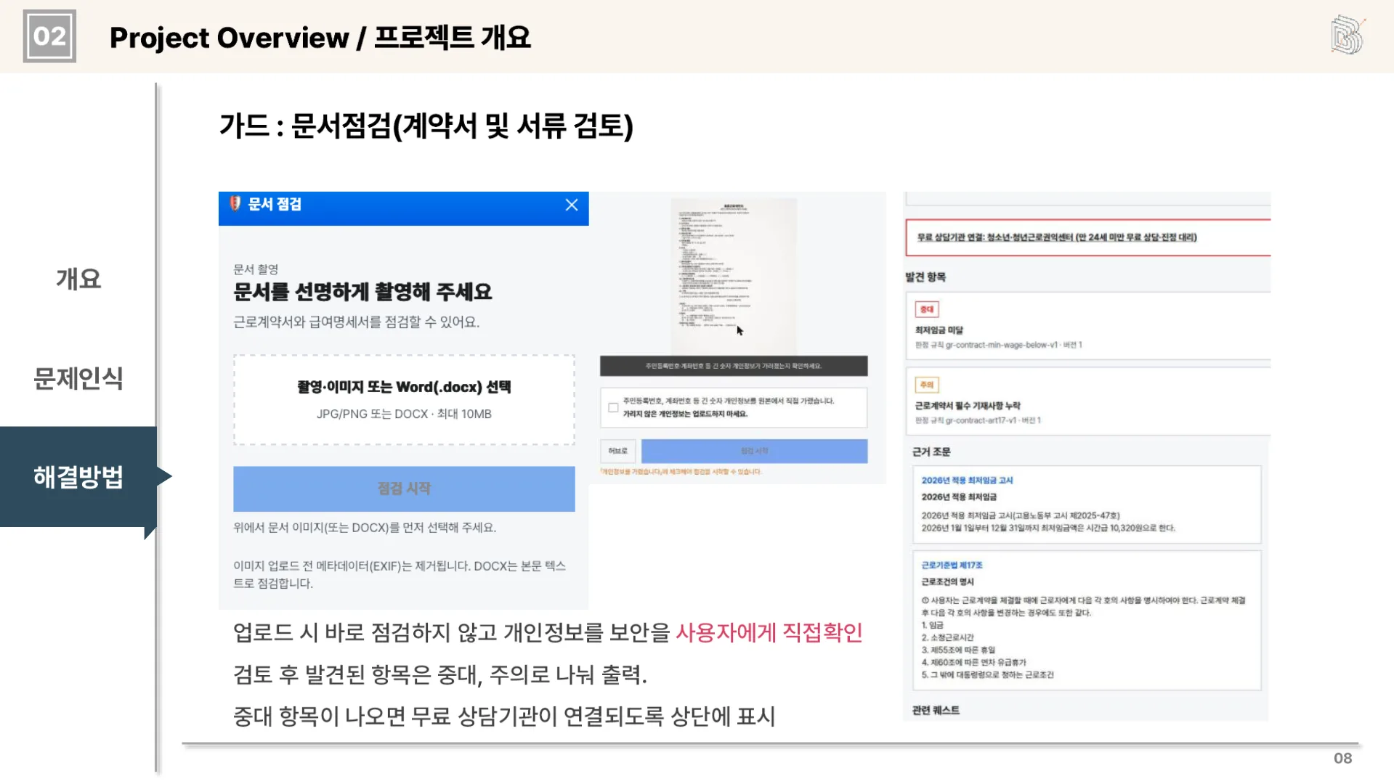
Task: Click the 문서를 선명하게 촬영해 주세요 heading
Action: pyautogui.click(x=362, y=292)
